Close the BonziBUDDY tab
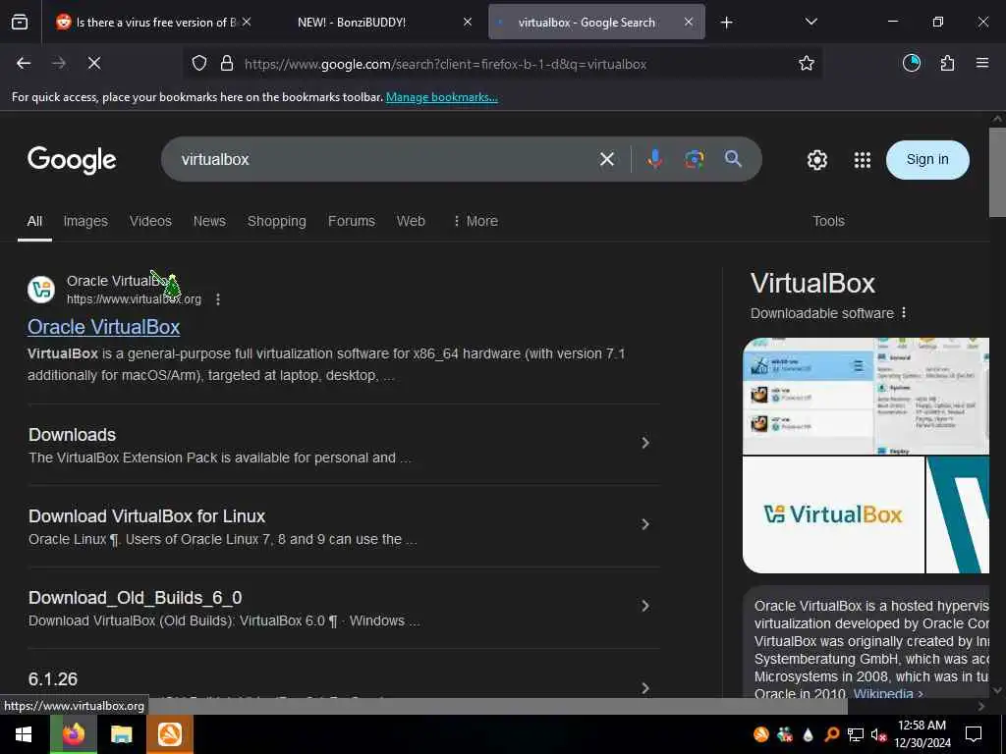1006x754 pixels. pos(468,22)
